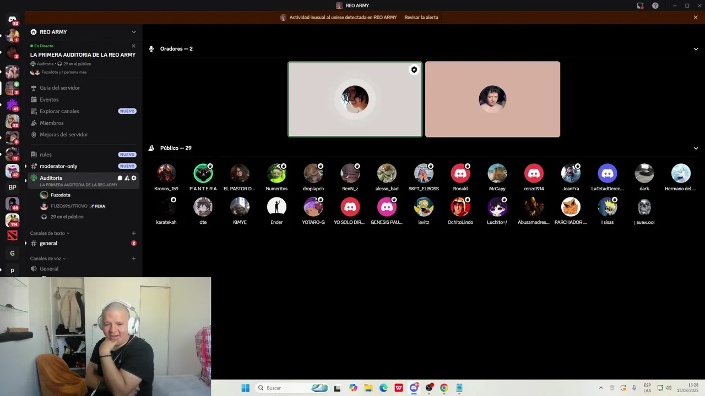The image size is (705, 396).
Task: Open the BP server icon
Action: click(12, 188)
